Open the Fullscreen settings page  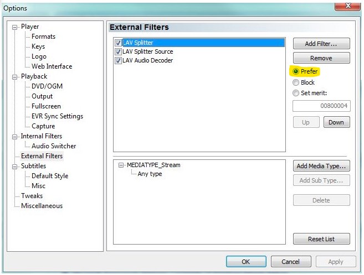pos(46,106)
